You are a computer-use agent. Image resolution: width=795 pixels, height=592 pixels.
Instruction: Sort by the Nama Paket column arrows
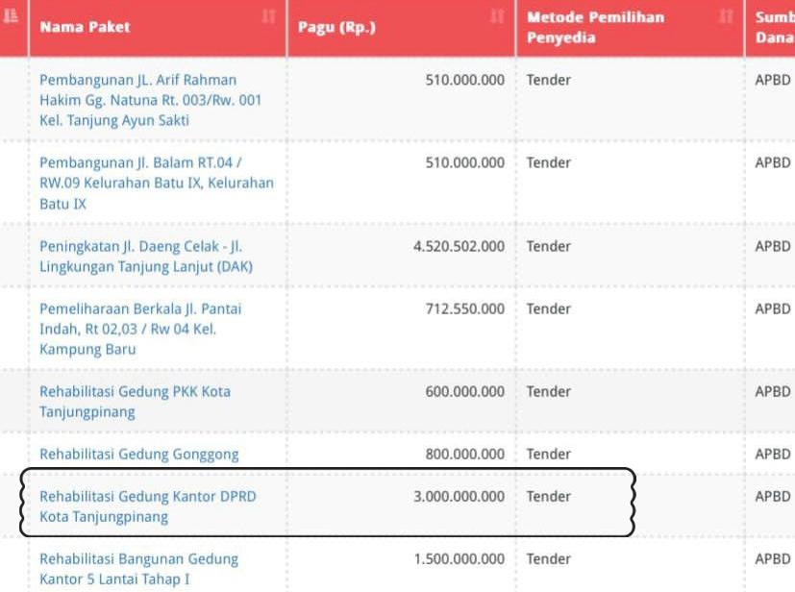point(269,16)
